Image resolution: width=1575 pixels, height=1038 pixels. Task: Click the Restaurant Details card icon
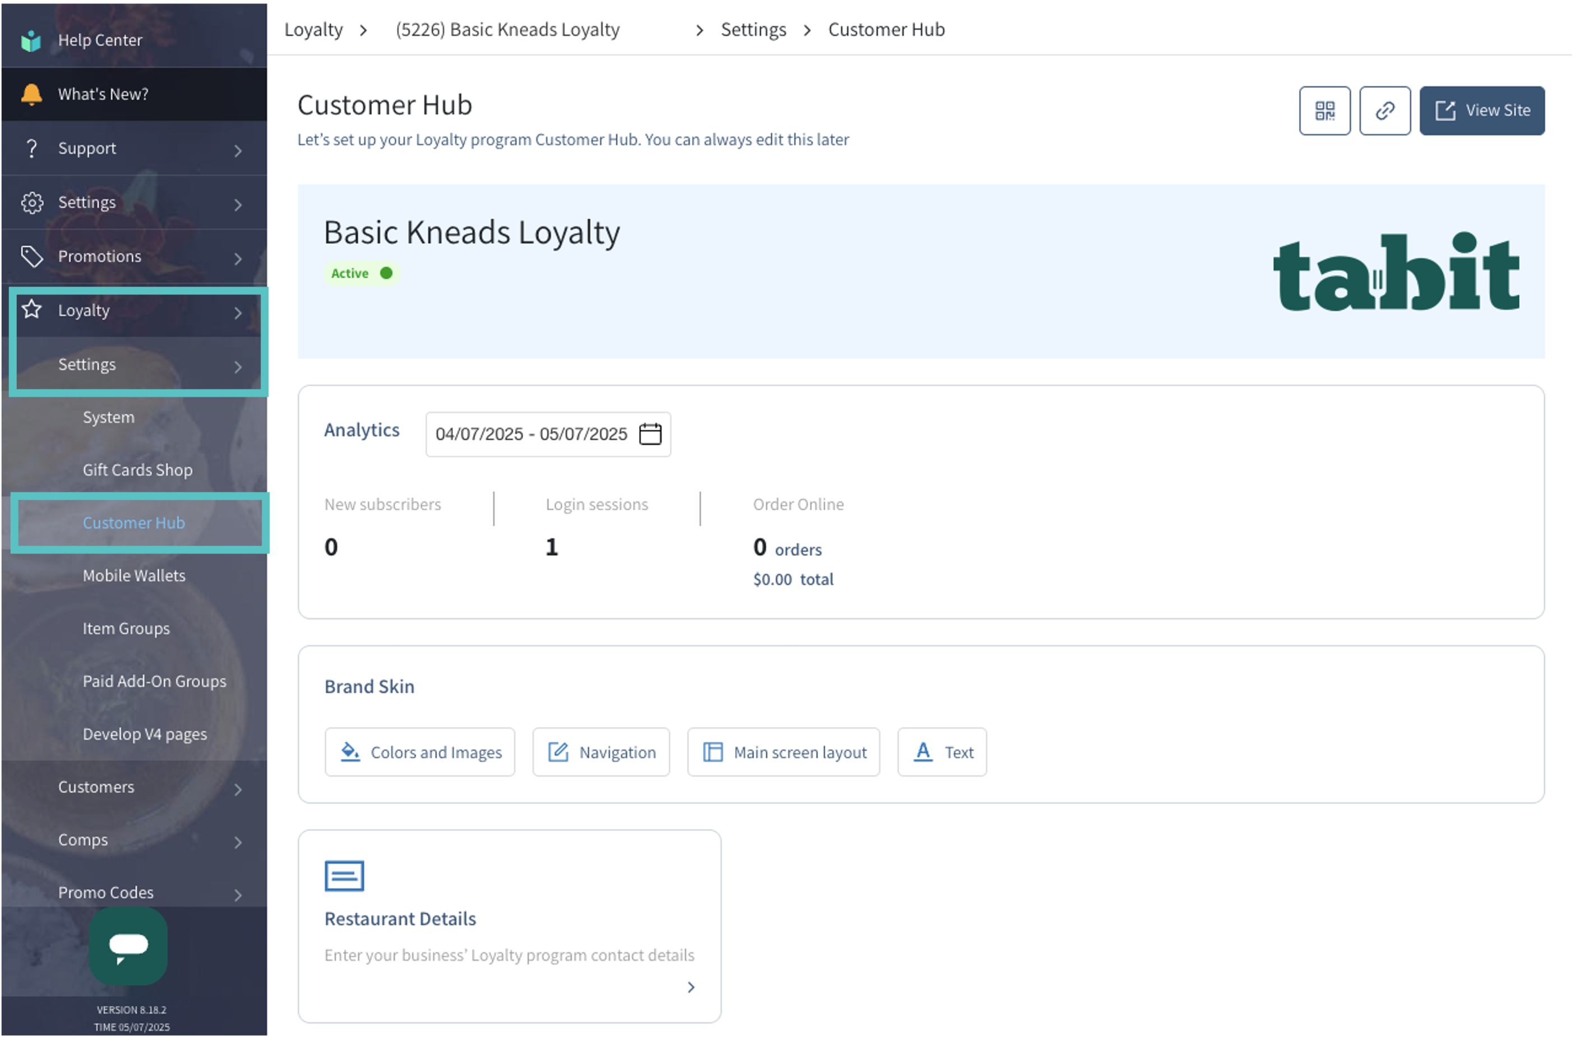click(344, 876)
